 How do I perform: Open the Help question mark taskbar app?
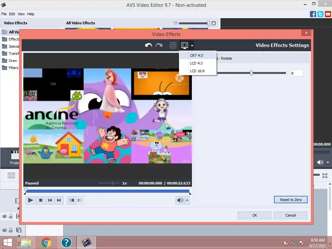pos(66,243)
